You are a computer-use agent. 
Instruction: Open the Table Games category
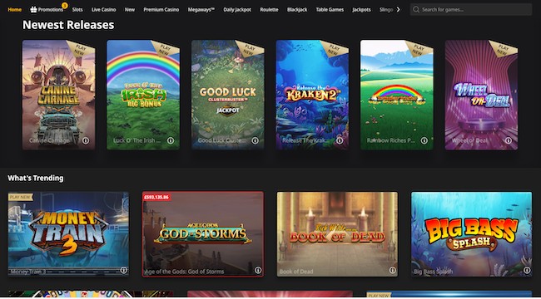pyautogui.click(x=330, y=10)
